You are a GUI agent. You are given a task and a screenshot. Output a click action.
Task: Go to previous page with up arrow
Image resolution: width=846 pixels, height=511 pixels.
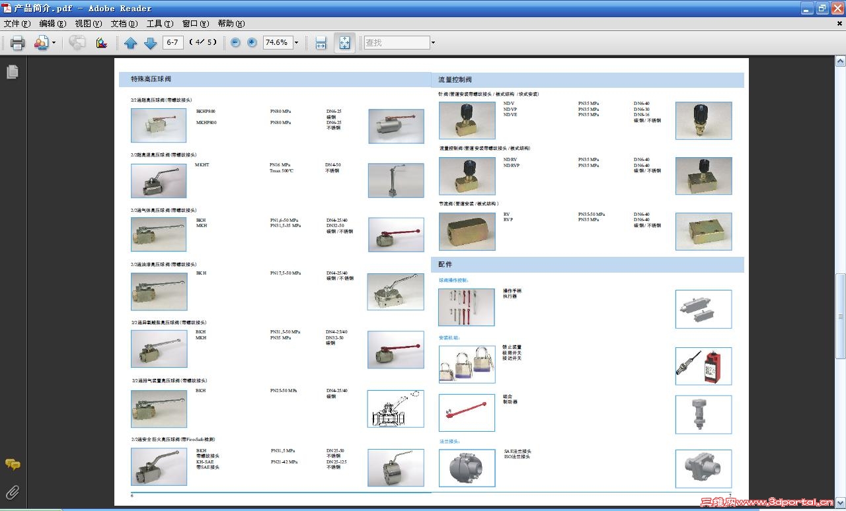131,43
